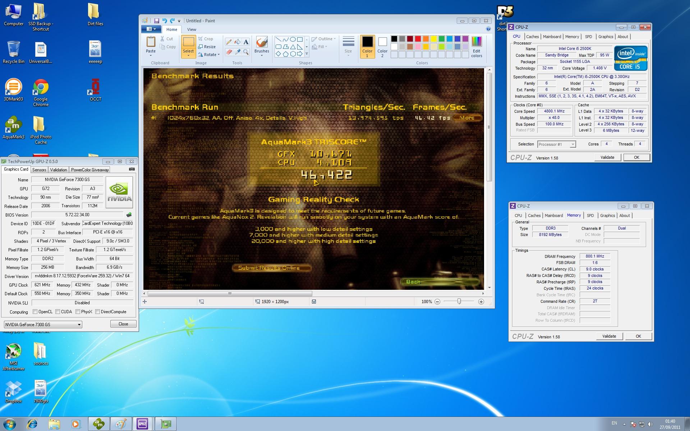Activate the Magnifier tool in Paint

tap(246, 52)
